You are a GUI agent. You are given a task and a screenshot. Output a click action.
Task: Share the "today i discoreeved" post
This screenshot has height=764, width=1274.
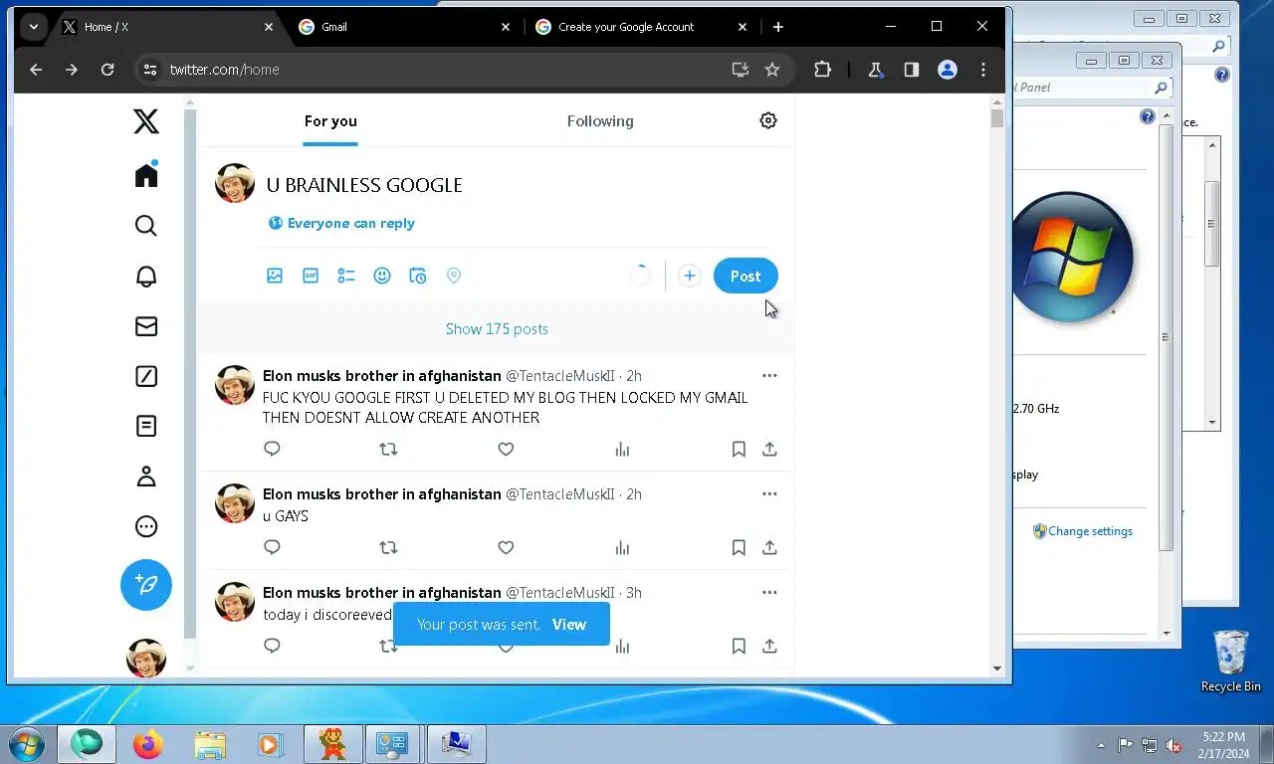[769, 646]
